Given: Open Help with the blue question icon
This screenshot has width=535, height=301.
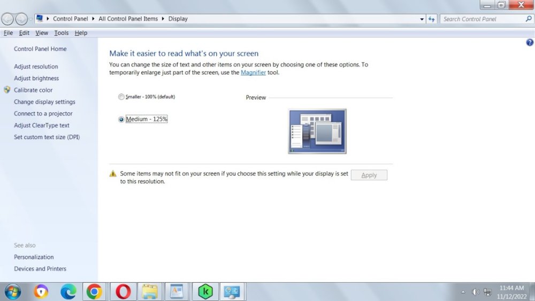Looking at the screenshot, I should [530, 42].
